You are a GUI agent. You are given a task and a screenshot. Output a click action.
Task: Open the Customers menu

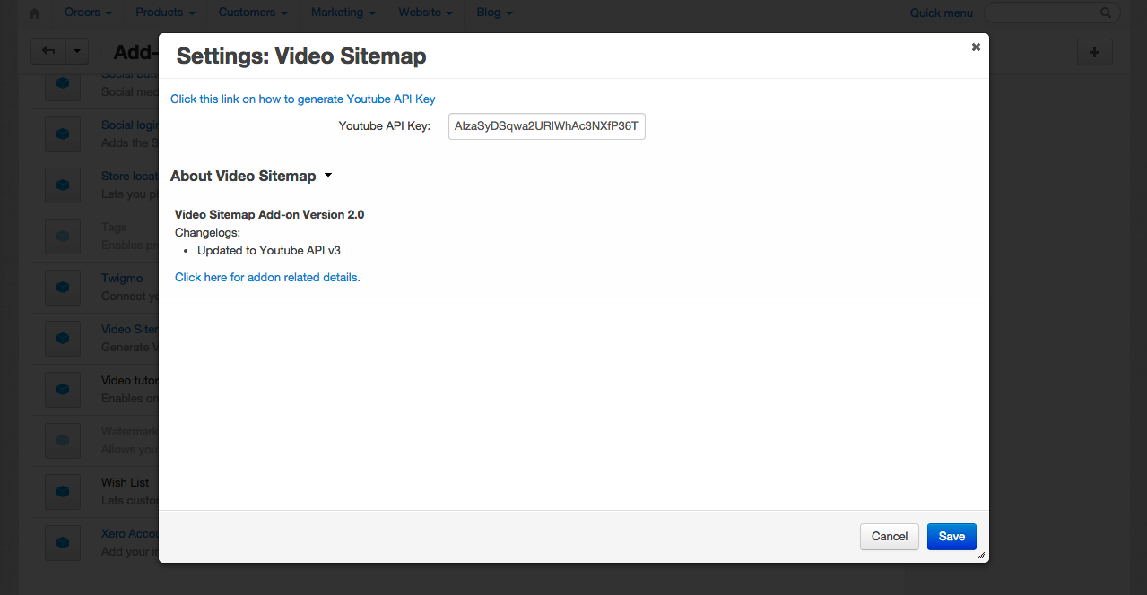(x=253, y=13)
